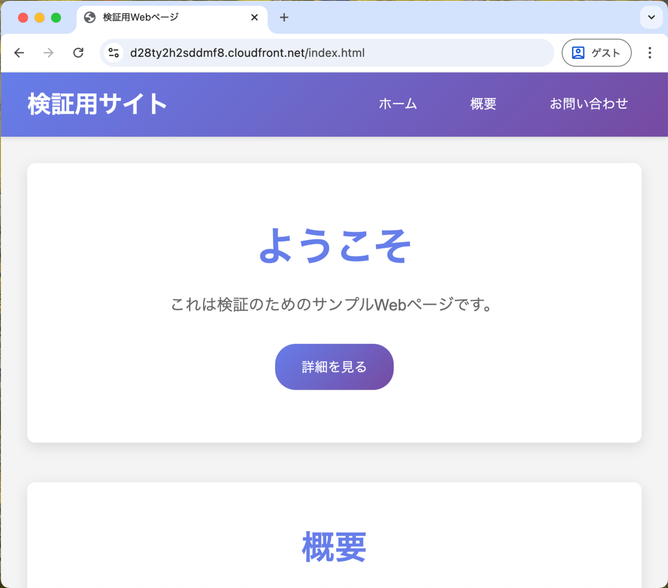Open the 概要 navigation link
Viewport: 668px width, 588px height.
point(483,104)
